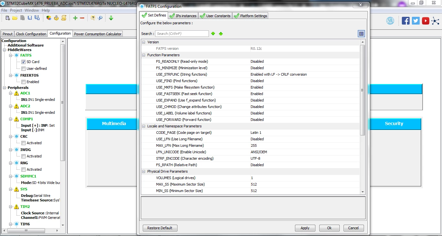Collapse the ADC2 tree node

(x=11, y=106)
